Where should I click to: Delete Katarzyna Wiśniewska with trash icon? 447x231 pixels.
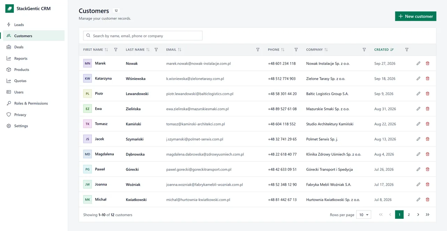pos(427,78)
